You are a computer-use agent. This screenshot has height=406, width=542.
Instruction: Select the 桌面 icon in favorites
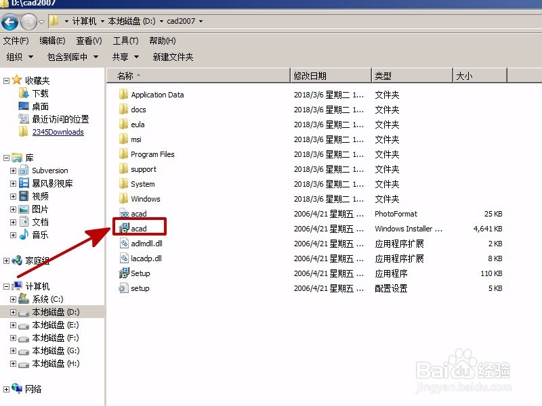click(x=24, y=106)
